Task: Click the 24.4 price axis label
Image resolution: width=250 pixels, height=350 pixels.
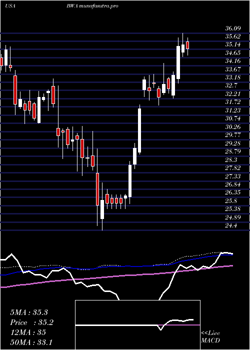Action: (x=231, y=225)
